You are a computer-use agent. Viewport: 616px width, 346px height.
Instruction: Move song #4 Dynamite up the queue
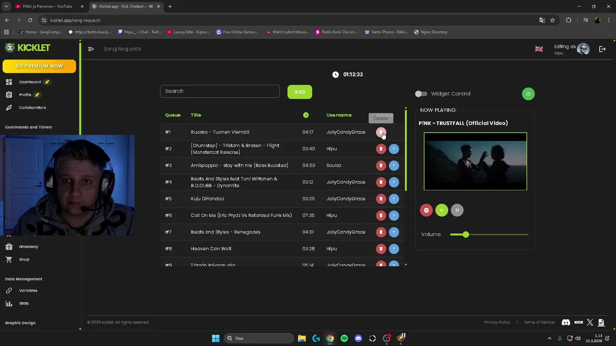coord(394,182)
